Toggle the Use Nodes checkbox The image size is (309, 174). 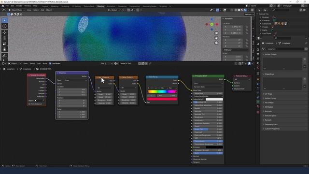50,63
